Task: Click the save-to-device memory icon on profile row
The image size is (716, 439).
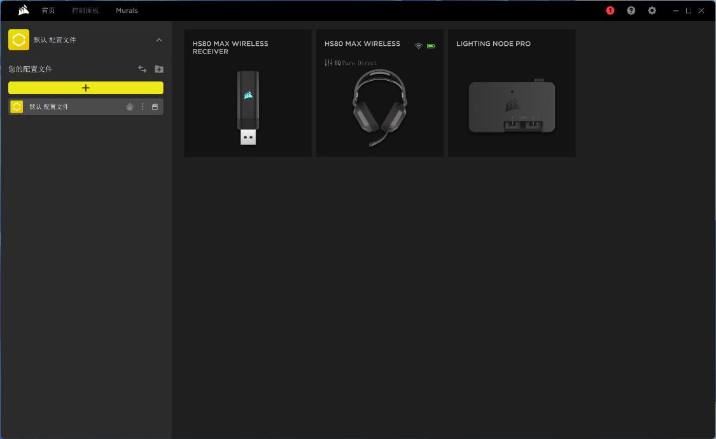Action: pos(155,107)
